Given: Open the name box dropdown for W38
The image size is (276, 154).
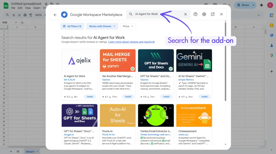Looking at the screenshot, I should [16, 23].
